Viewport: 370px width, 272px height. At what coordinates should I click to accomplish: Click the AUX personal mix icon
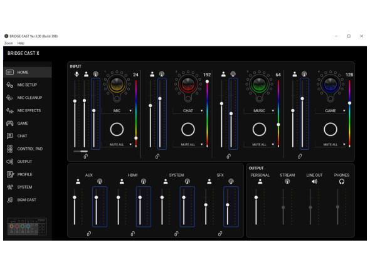tap(78, 181)
